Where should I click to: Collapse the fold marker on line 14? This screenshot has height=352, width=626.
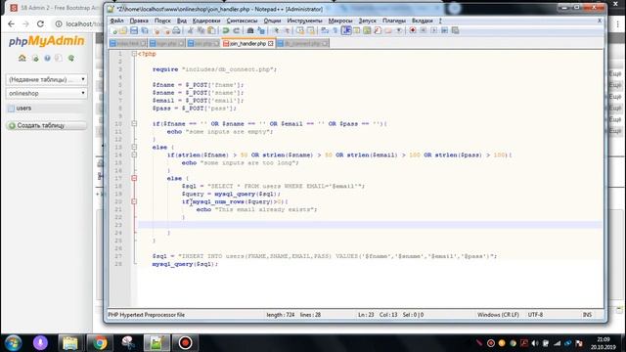click(x=134, y=154)
